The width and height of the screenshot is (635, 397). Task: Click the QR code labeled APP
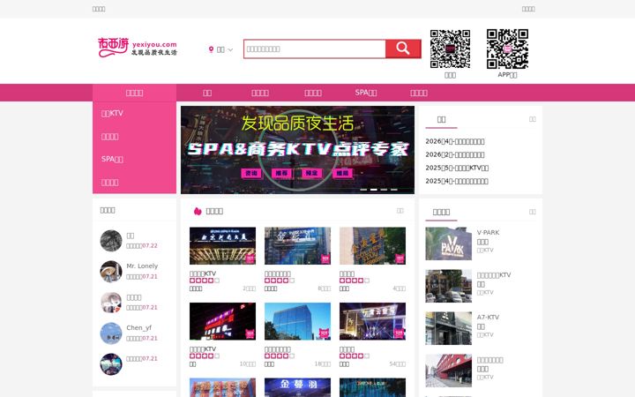pyautogui.click(x=507, y=49)
